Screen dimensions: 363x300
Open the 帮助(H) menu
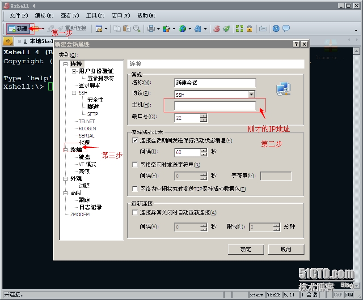click(x=146, y=16)
